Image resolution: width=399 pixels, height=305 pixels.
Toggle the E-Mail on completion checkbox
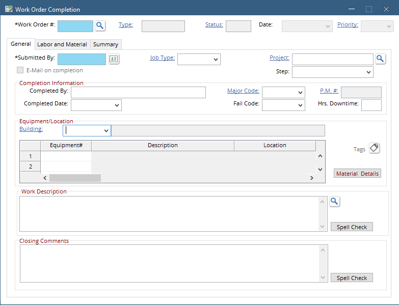click(20, 70)
